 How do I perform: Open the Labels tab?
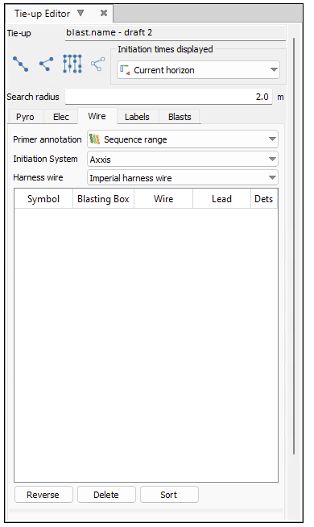tap(137, 117)
